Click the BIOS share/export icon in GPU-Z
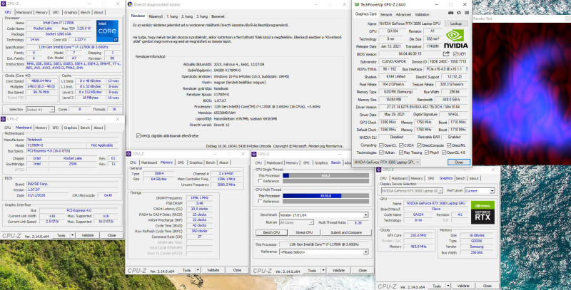Viewport: 571px width, 290px height. point(446,53)
